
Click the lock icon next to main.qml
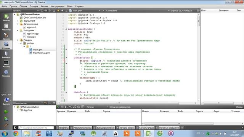pos(66,11)
